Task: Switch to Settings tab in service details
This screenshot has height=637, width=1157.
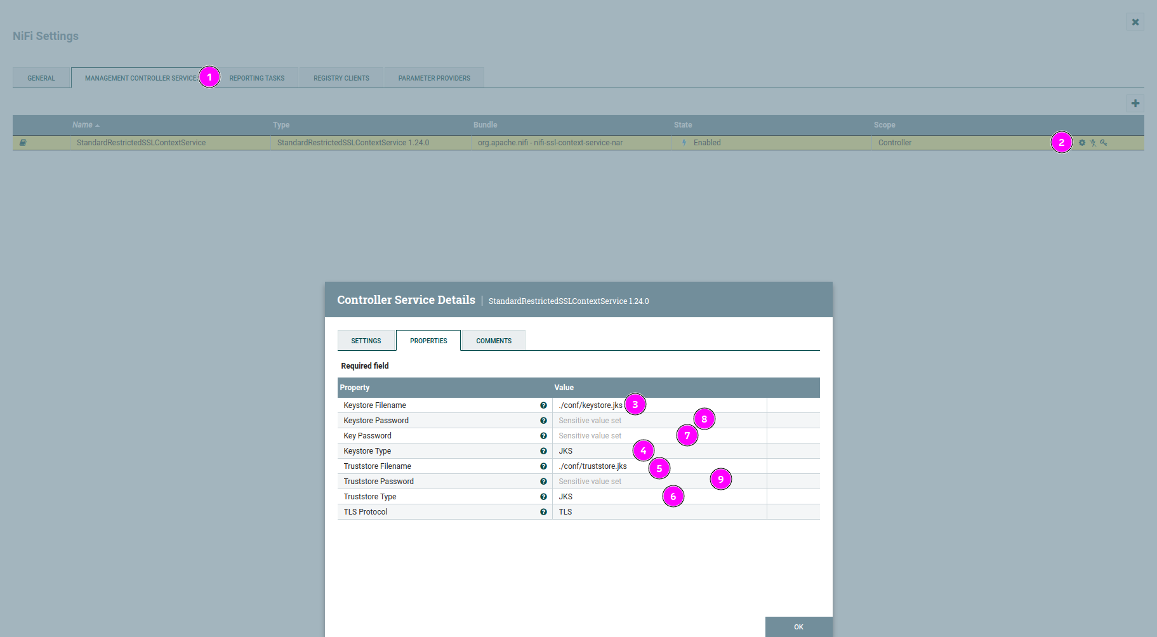Action: pyautogui.click(x=366, y=341)
